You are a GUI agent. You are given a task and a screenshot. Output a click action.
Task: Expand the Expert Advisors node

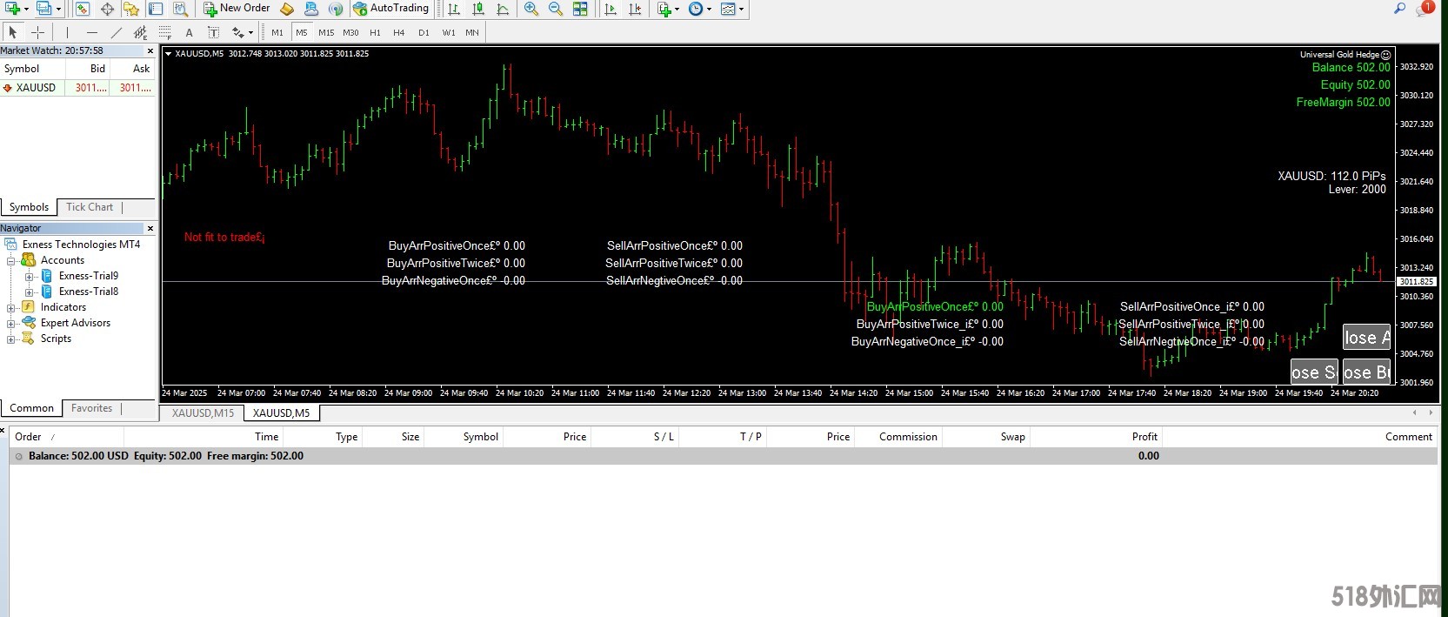tap(11, 323)
